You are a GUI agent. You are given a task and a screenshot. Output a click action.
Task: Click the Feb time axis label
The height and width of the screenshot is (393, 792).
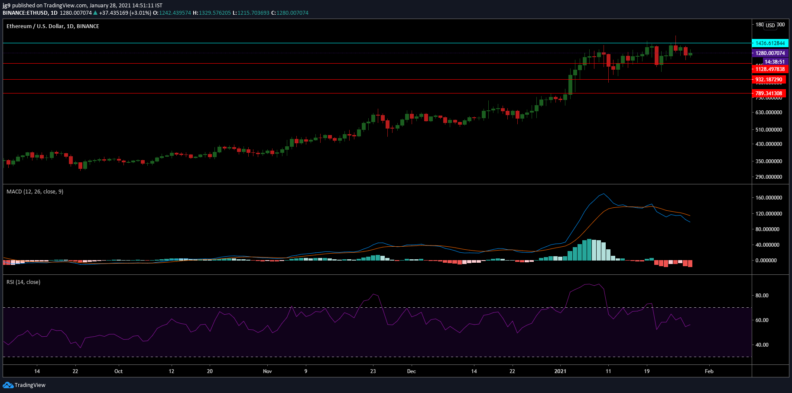coord(709,371)
